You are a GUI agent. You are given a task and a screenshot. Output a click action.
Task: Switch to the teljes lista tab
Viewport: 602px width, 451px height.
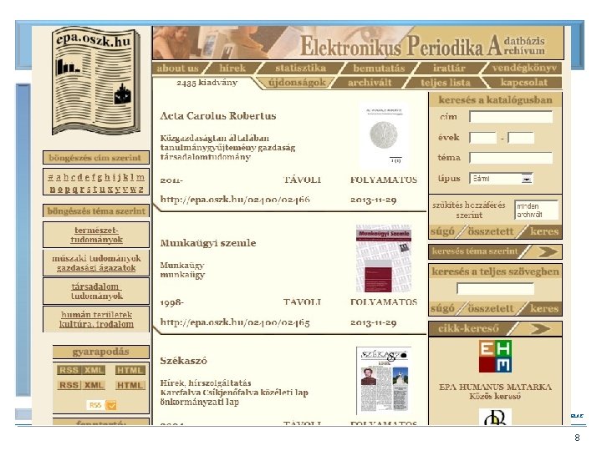[445, 83]
